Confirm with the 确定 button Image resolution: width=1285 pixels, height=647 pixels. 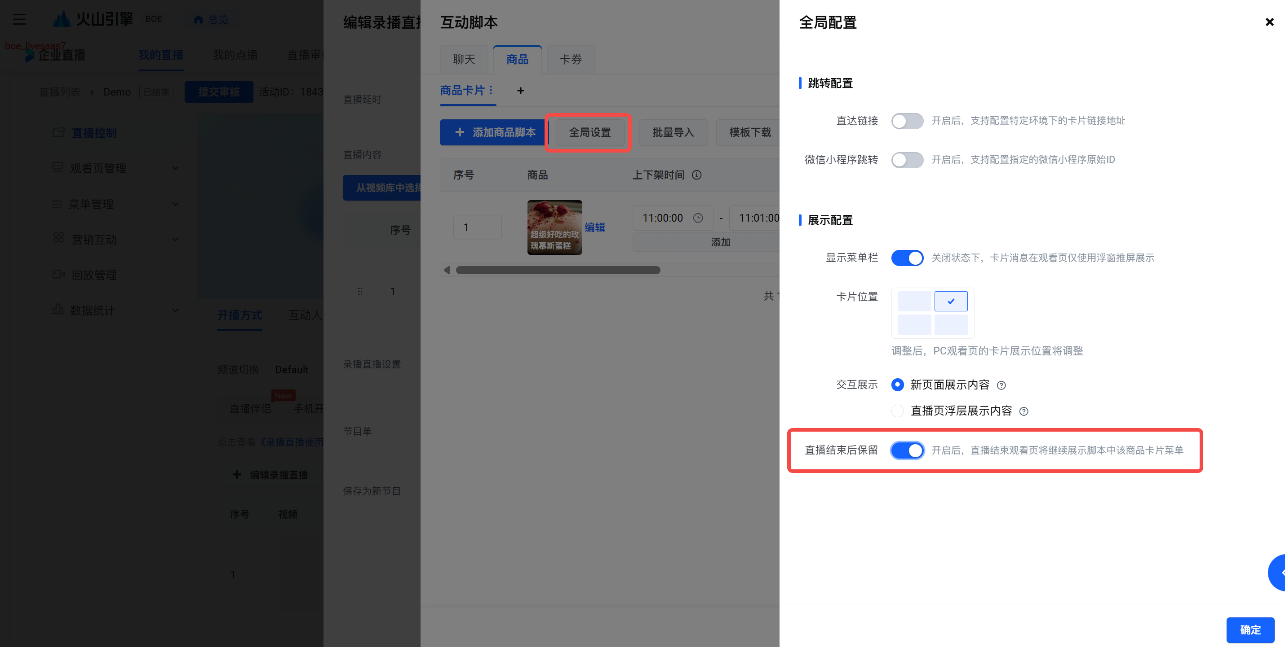(x=1250, y=630)
